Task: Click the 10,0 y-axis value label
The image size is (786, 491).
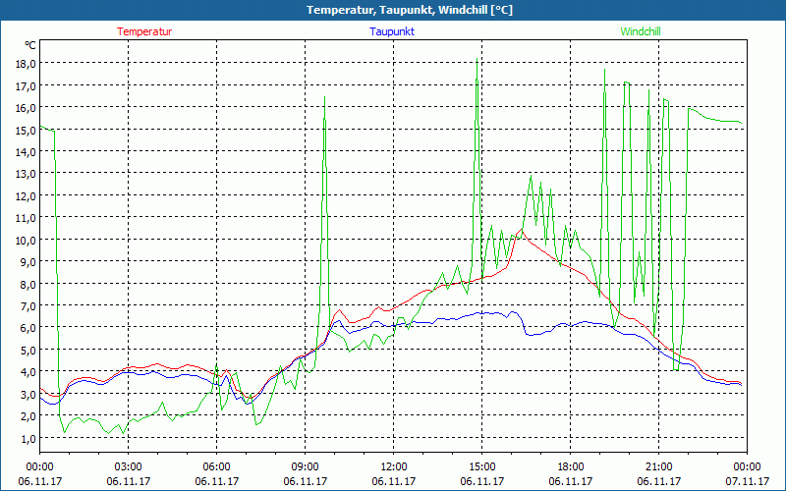Action: tap(24, 240)
